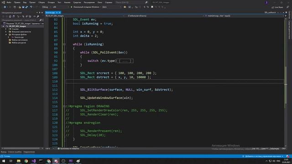Expand the Внешние зависимости node

point(6,32)
